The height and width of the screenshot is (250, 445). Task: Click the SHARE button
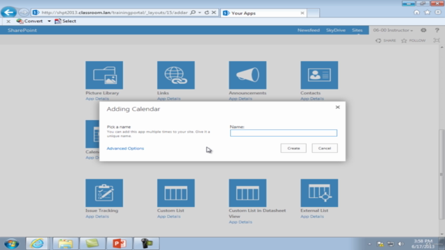[386, 40]
